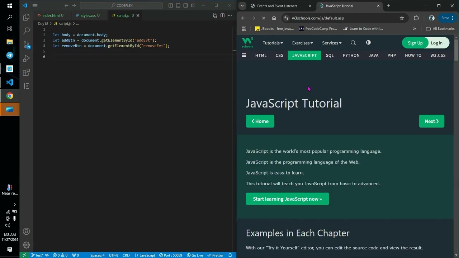
Task: Expand the W3Schools Services dropdown
Action: pos(332,43)
